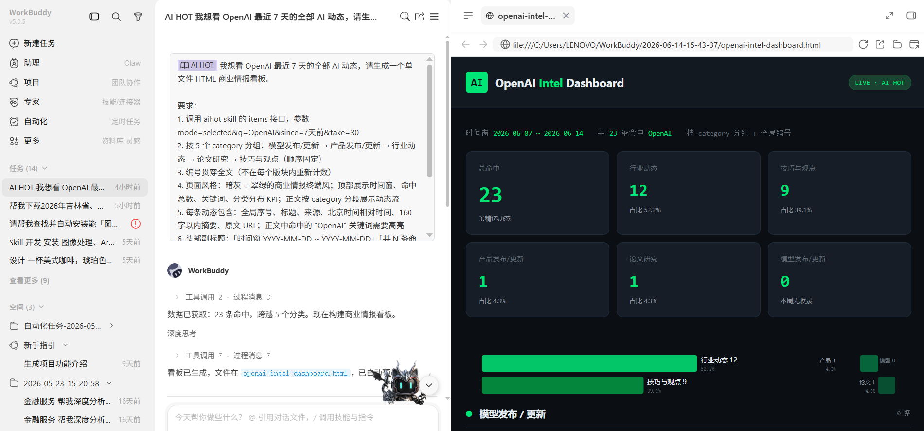Image resolution: width=924 pixels, height=431 pixels.
Task: Click the AI logo on the dashboard
Action: click(477, 83)
